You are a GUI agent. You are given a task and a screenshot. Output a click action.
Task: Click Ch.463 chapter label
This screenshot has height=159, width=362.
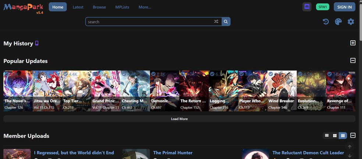[x=127, y=107]
